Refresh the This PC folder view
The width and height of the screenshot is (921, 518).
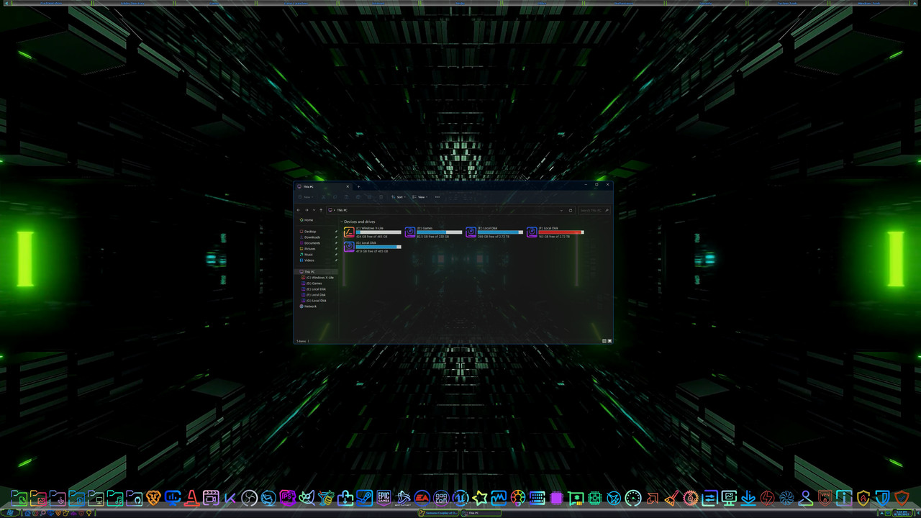[571, 210]
